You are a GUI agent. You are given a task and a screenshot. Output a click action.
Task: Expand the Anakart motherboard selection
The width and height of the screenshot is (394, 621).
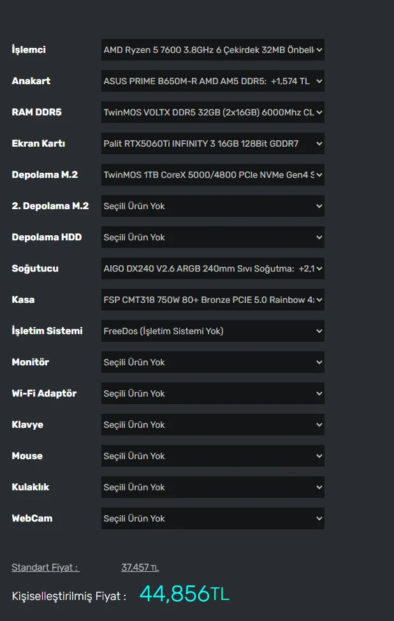(212, 81)
